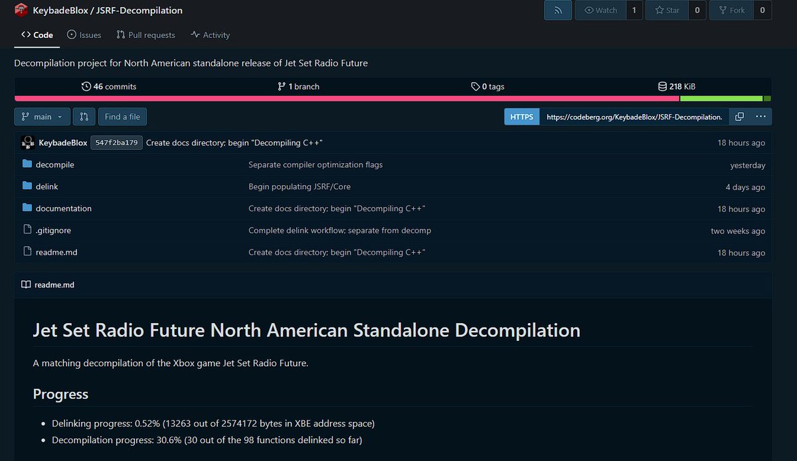The width and height of the screenshot is (797, 461).
Task: Click the readme main title heading
Action: pos(307,330)
